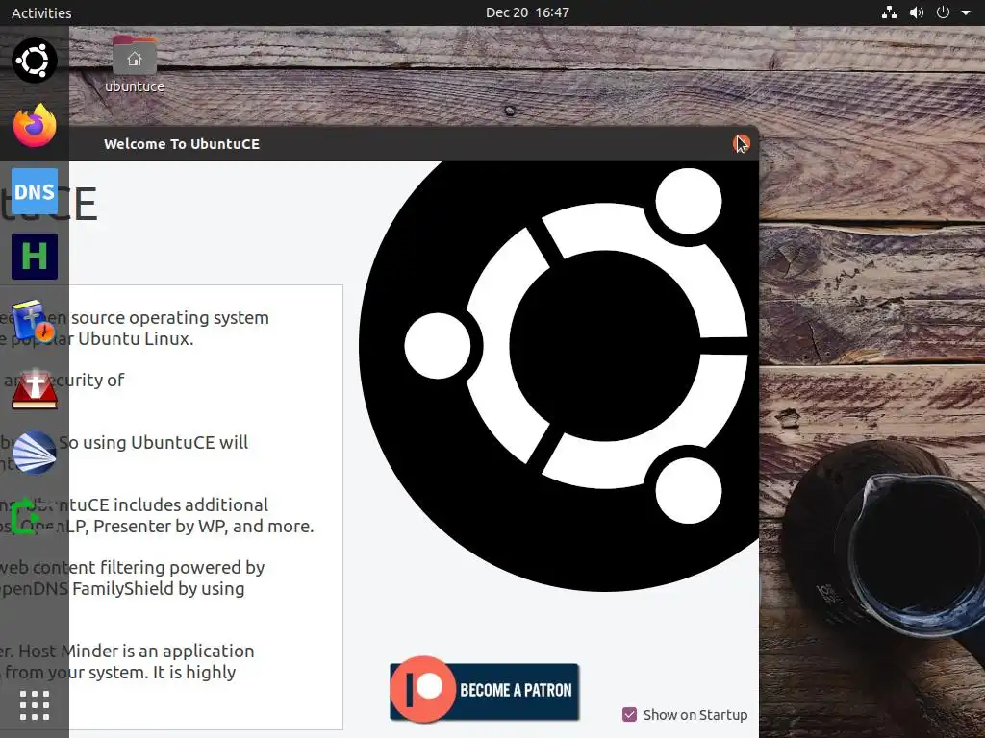Click the Become a Patron button
Viewport: 985px width, 738px height.
point(485,690)
